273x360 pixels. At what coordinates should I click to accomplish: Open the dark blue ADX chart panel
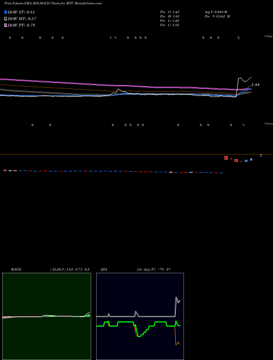[140, 316]
